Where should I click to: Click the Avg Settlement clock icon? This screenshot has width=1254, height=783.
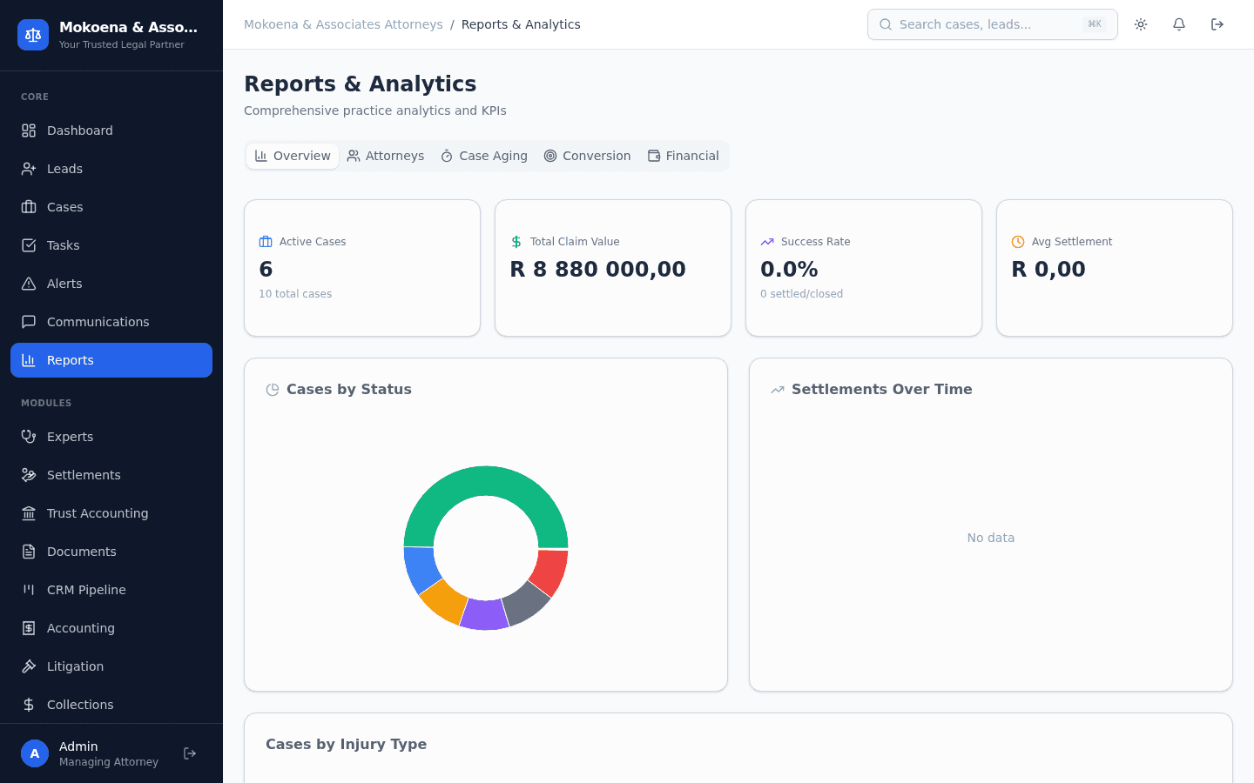click(x=1018, y=242)
